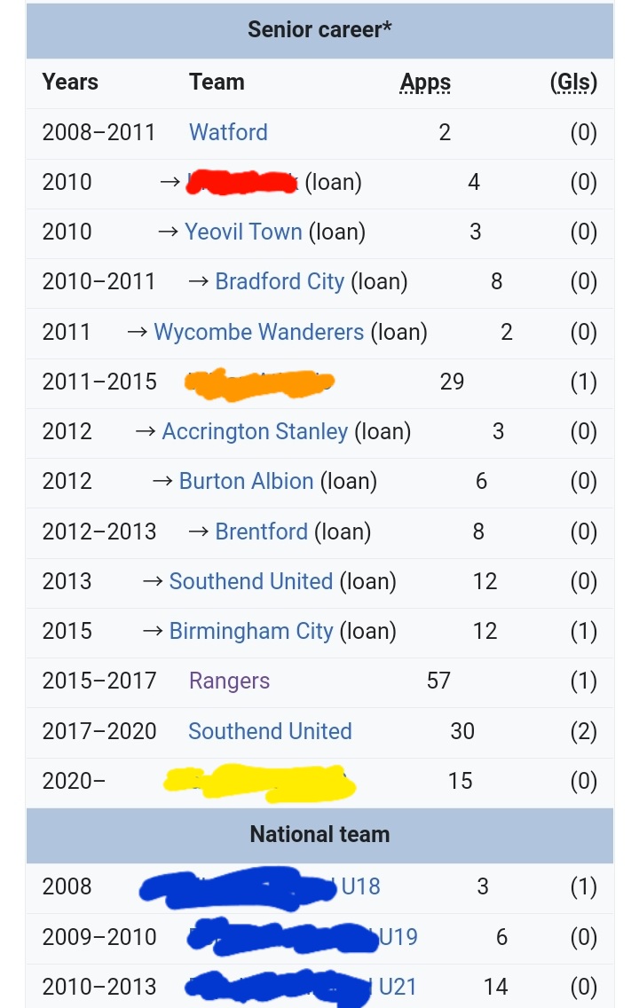This screenshot has height=1008, width=639.
Task: Click the red-scribbled team link in 2010 row
Action: (241, 183)
